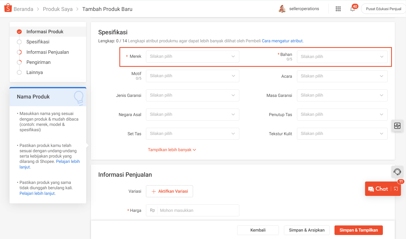
Task: Click Simpan & Tampilkan button
Action: pyautogui.click(x=358, y=230)
